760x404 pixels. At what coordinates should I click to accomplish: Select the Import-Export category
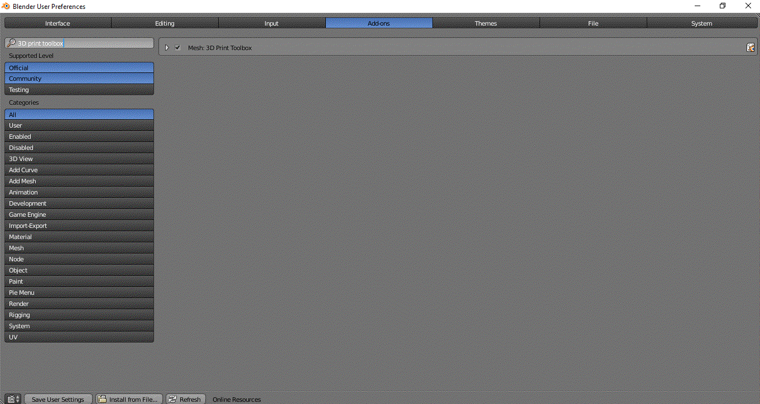point(79,226)
